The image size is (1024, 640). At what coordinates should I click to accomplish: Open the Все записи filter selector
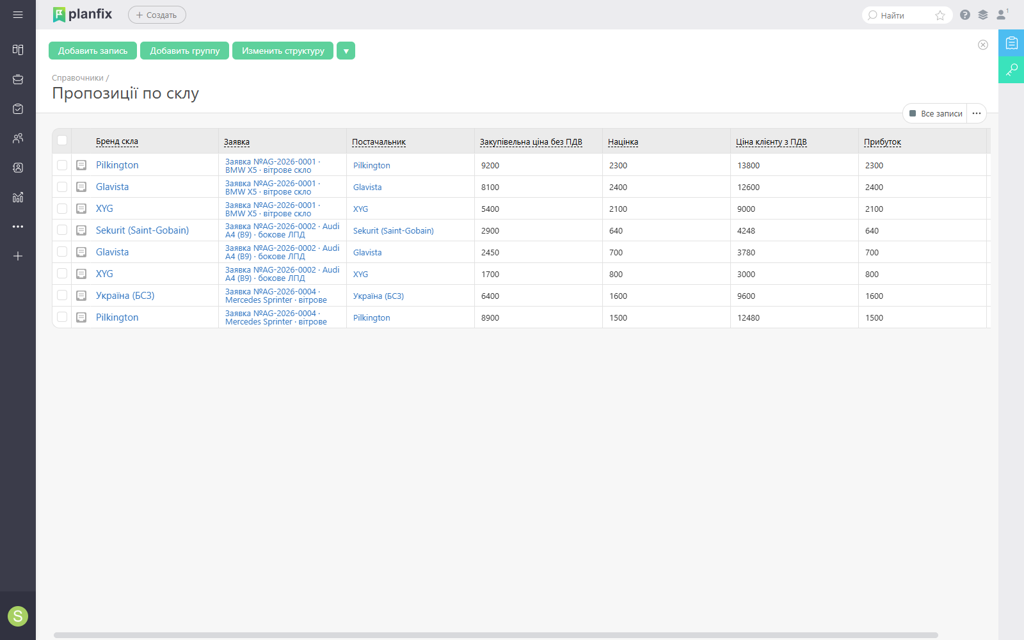point(936,113)
